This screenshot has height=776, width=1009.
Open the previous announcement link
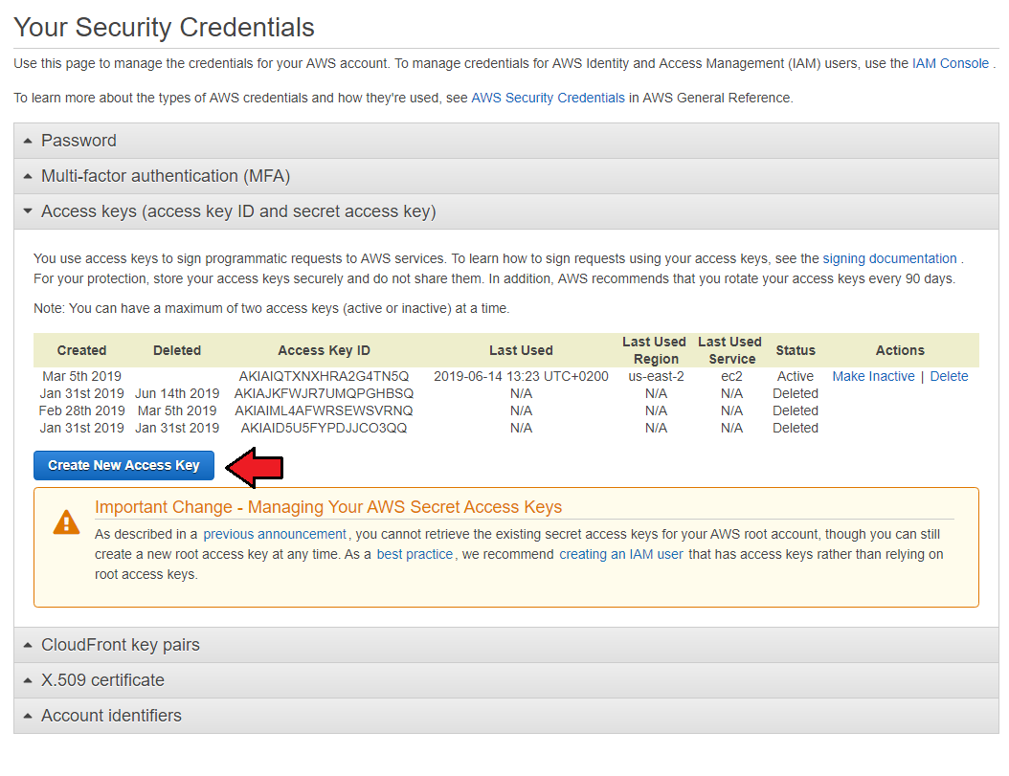click(275, 534)
